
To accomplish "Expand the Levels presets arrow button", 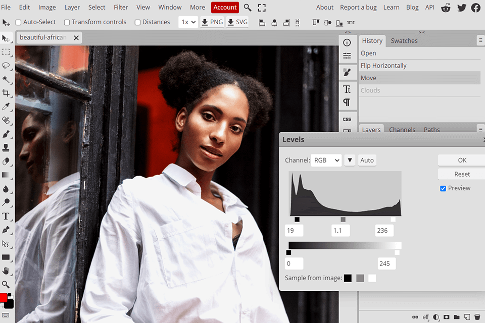I will pos(350,160).
